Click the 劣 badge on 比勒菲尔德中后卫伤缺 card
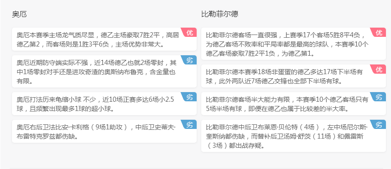Viewport: 391px width, 169px height. coord(379,124)
